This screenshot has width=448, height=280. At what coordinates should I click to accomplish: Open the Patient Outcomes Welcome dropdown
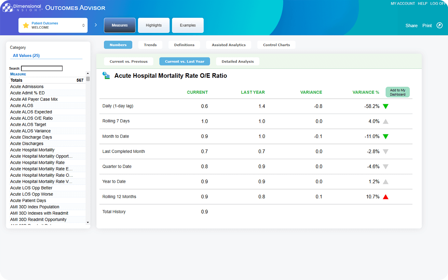pyautogui.click(x=53, y=25)
